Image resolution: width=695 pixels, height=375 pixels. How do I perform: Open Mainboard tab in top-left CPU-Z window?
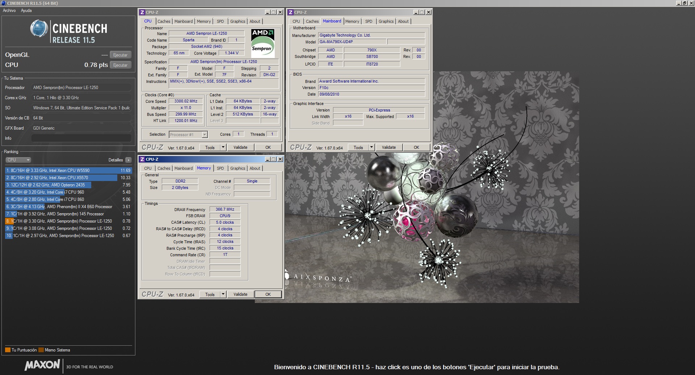pyautogui.click(x=184, y=21)
